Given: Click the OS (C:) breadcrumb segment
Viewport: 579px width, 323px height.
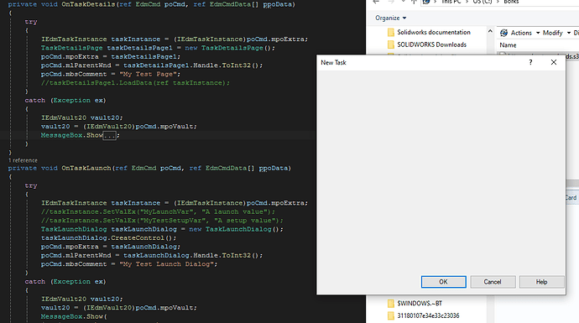Looking at the screenshot, I should tap(482, 2).
